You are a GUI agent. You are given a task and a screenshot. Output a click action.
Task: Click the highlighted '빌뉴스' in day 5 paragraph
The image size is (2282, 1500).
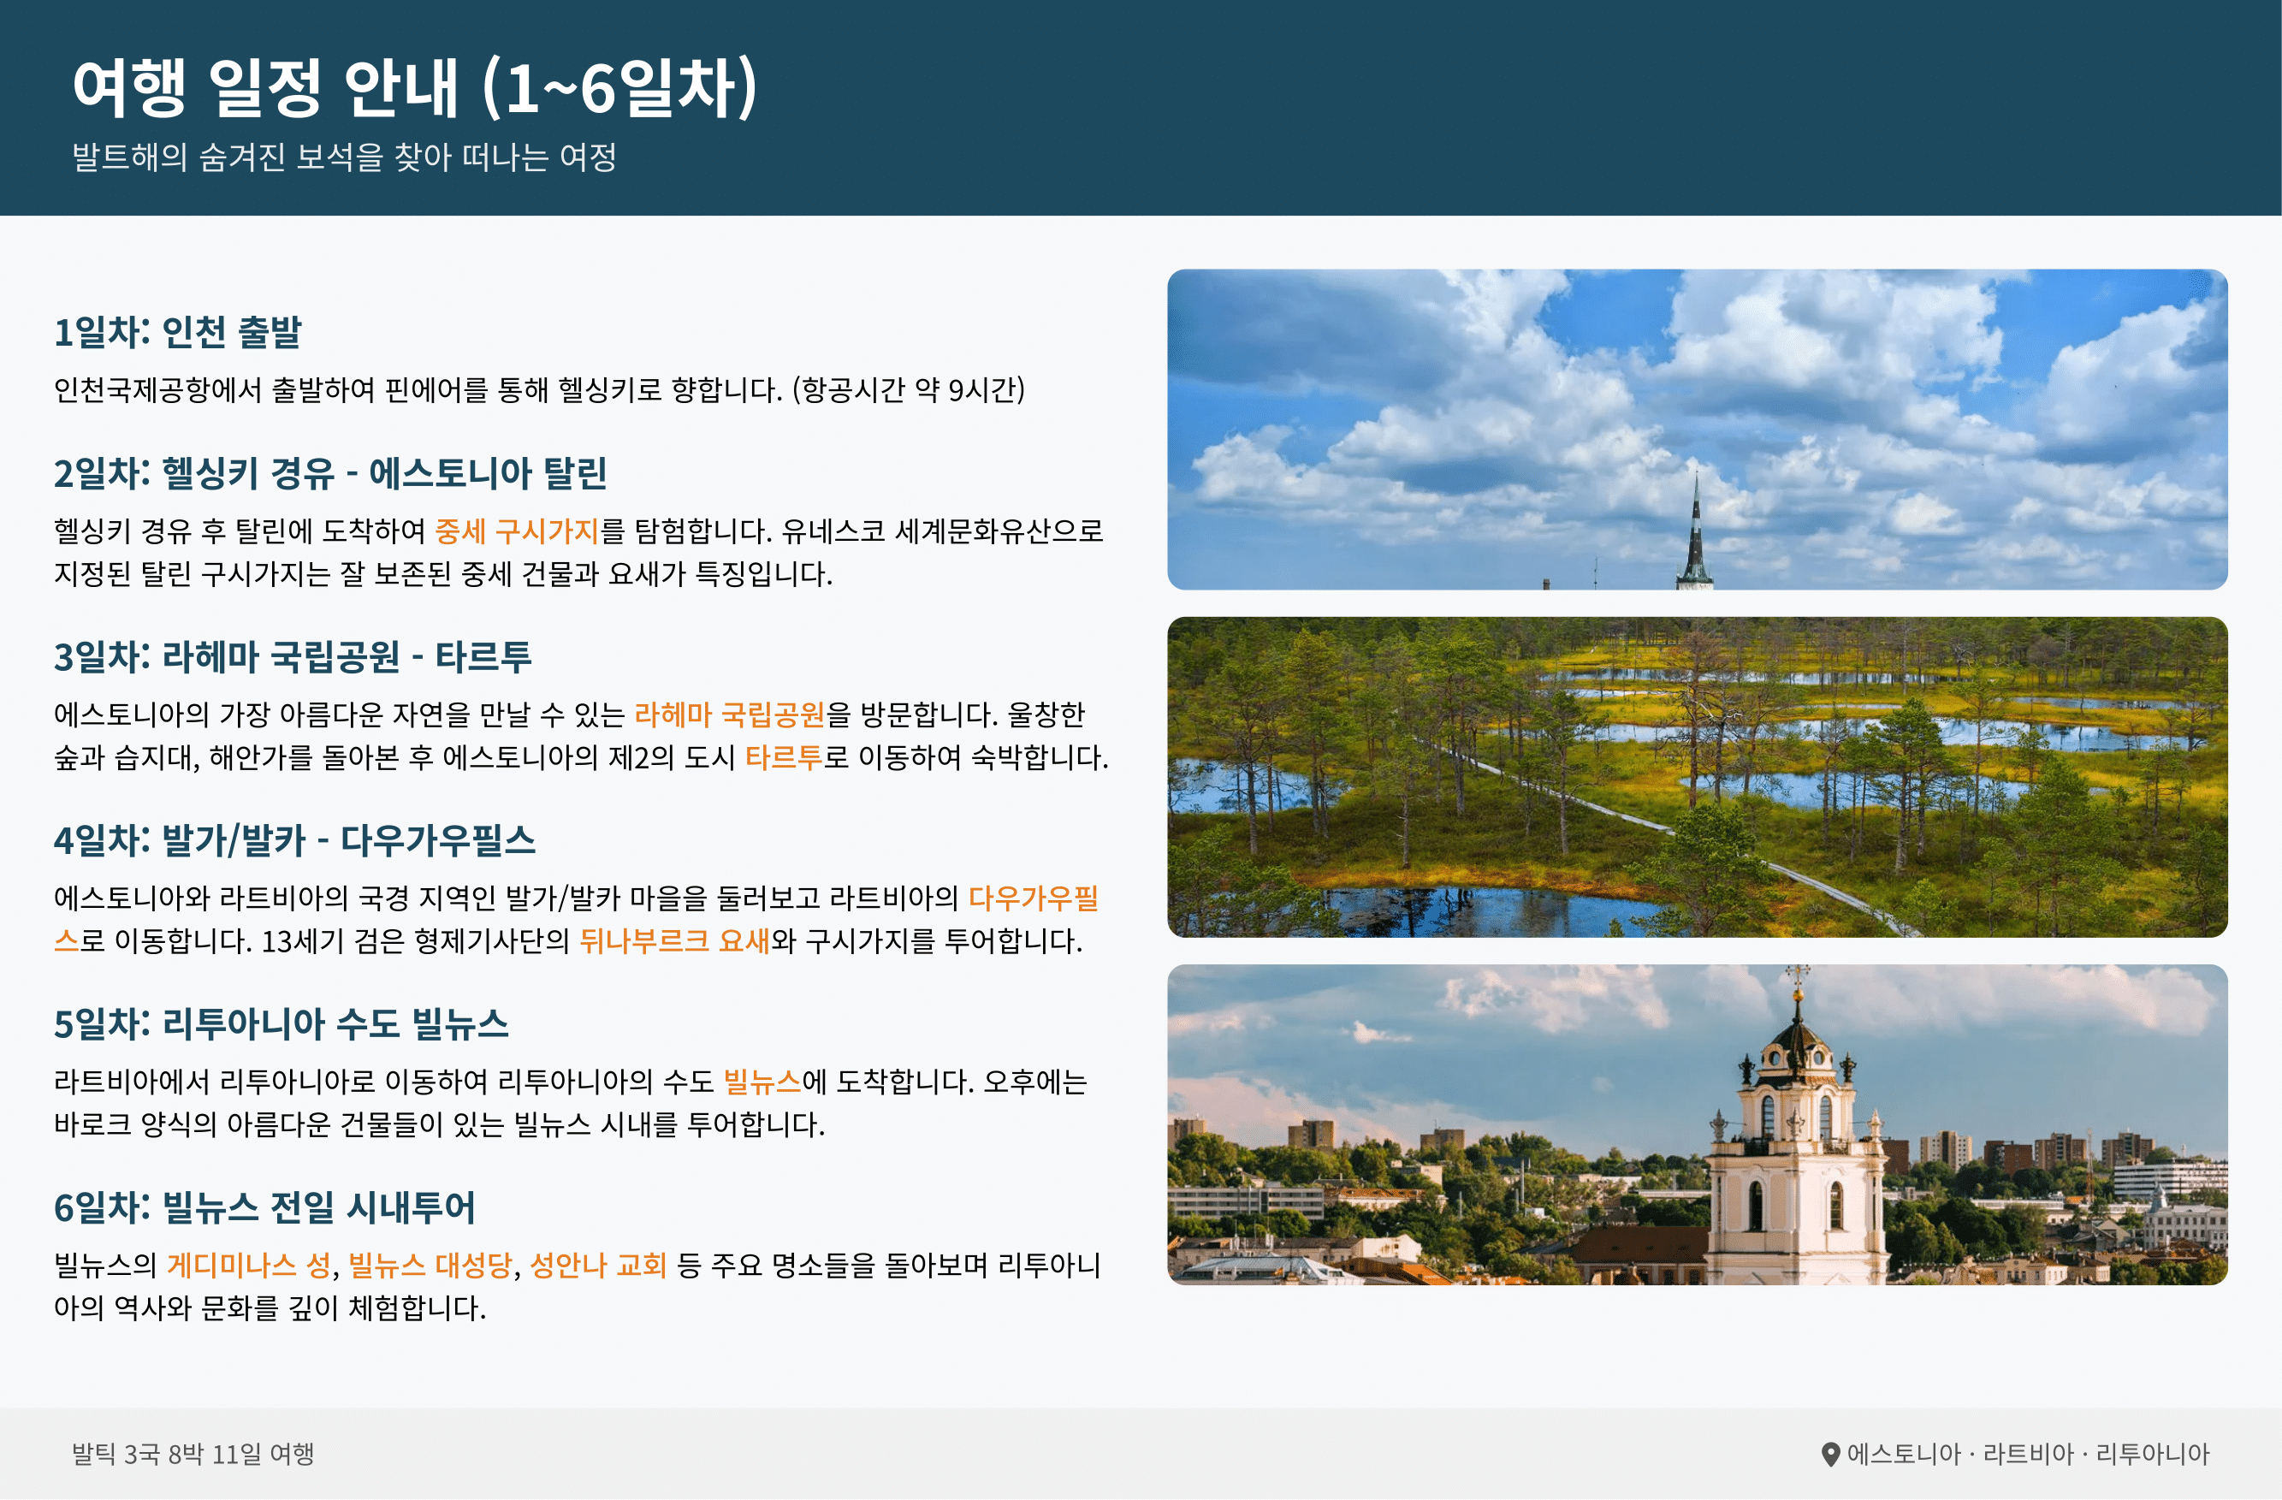762,1082
